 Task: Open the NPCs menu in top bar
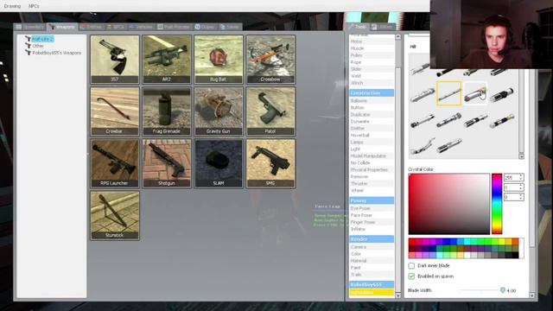click(34, 6)
